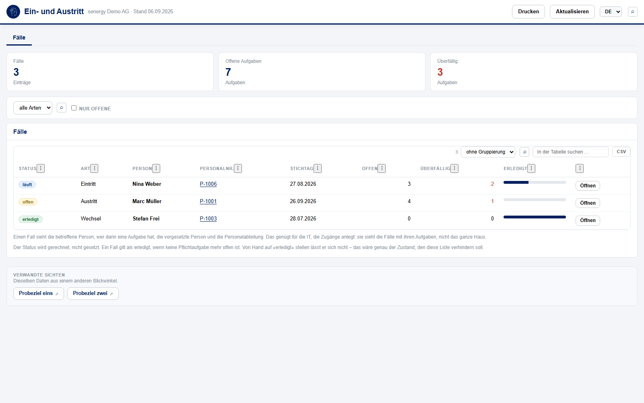Follow the P-1006 personnel number link
The width and height of the screenshot is (644, 403).
tap(208, 184)
